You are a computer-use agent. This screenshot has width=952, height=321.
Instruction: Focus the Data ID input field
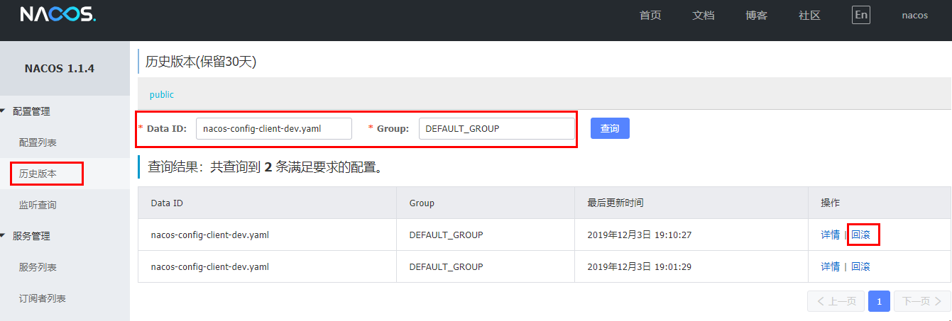(274, 128)
